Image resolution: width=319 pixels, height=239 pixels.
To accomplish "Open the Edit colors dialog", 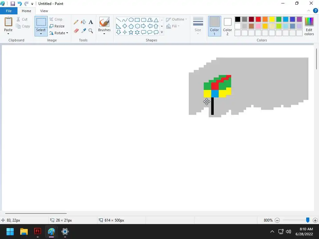I will coord(309,26).
